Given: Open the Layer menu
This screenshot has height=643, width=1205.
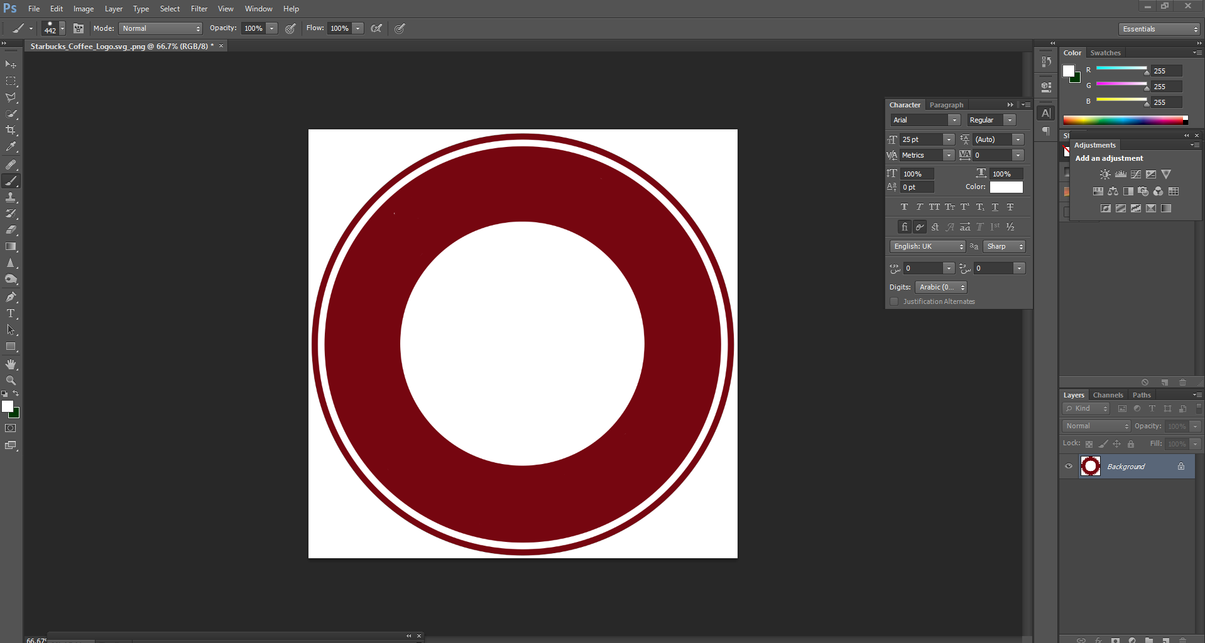Looking at the screenshot, I should (114, 9).
